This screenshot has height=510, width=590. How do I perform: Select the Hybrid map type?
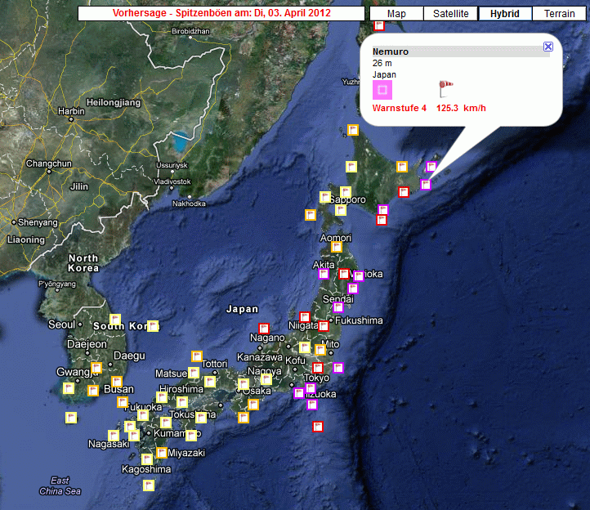tap(505, 14)
